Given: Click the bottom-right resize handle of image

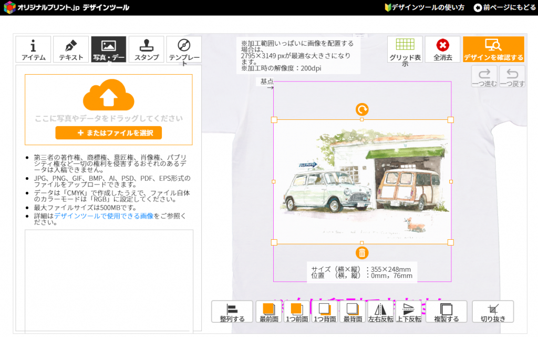Looking at the screenshot, I should click(450, 242).
